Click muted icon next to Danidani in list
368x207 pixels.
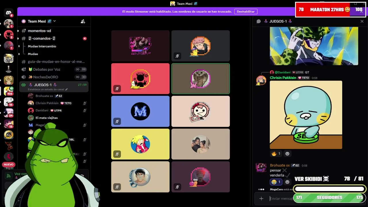85,110
